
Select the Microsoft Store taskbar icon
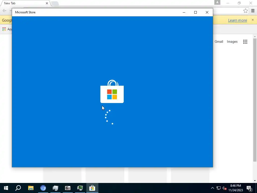tap(92, 188)
